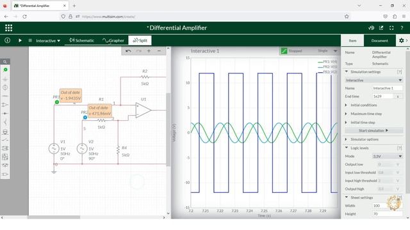
Task: Edit the sheet Height input field
Action: (x=387, y=214)
